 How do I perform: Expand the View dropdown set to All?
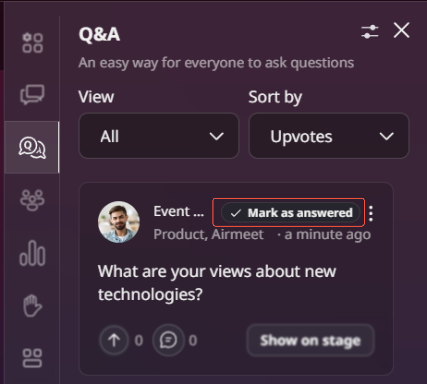pyautogui.click(x=159, y=136)
